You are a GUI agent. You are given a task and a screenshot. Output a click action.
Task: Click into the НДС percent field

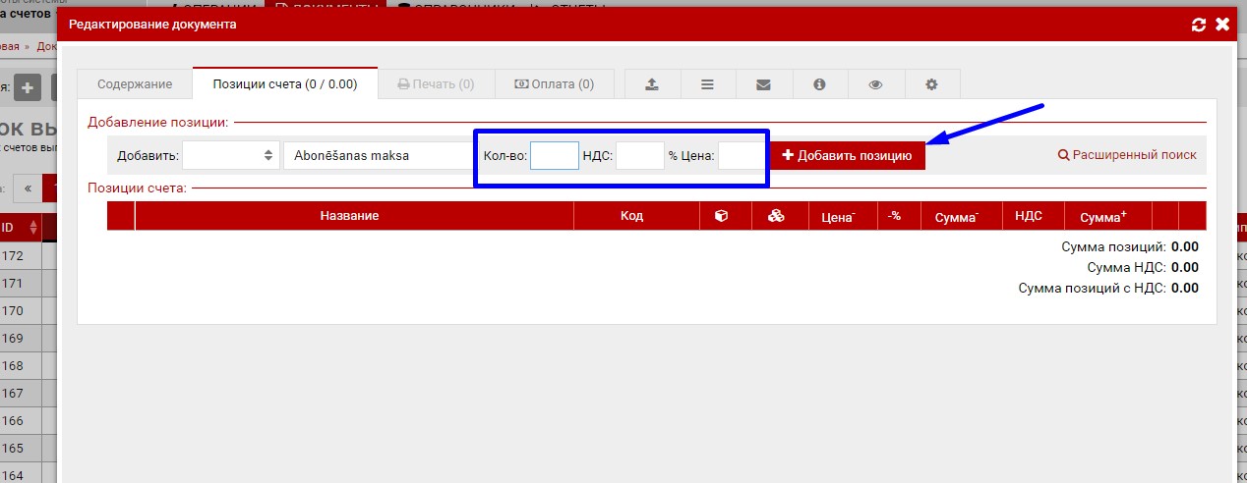point(640,155)
